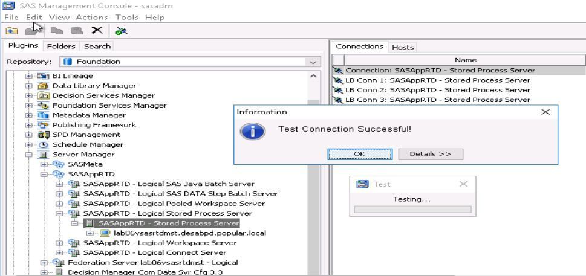Expand Logical SAS Java Batch Server node
Image resolution: width=586 pixels, height=276 pixels.
59,184
